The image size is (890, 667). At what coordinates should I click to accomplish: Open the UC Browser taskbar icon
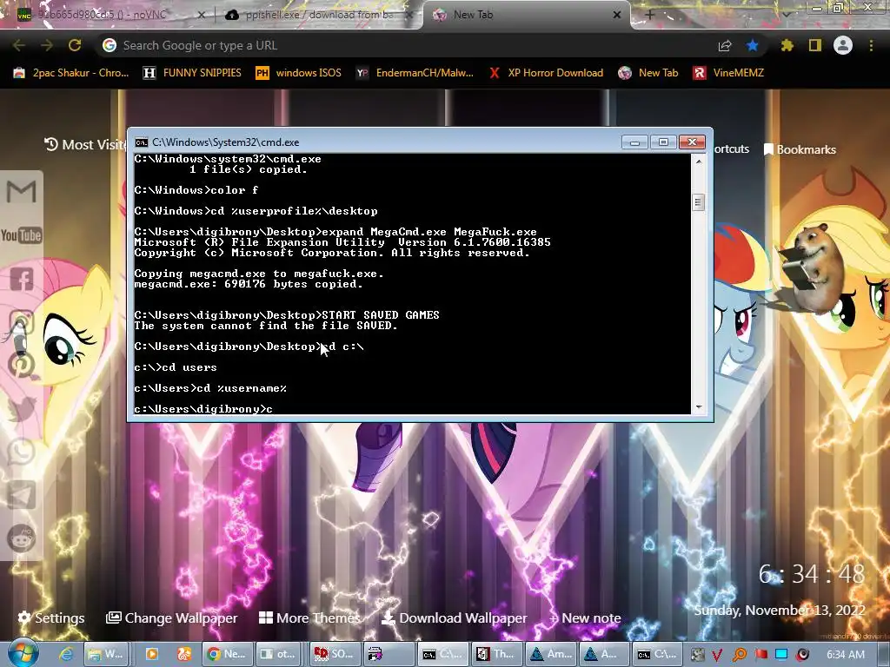(x=184, y=654)
